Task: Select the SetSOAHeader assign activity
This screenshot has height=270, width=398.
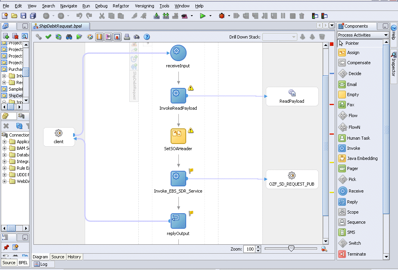Action: pos(178,136)
